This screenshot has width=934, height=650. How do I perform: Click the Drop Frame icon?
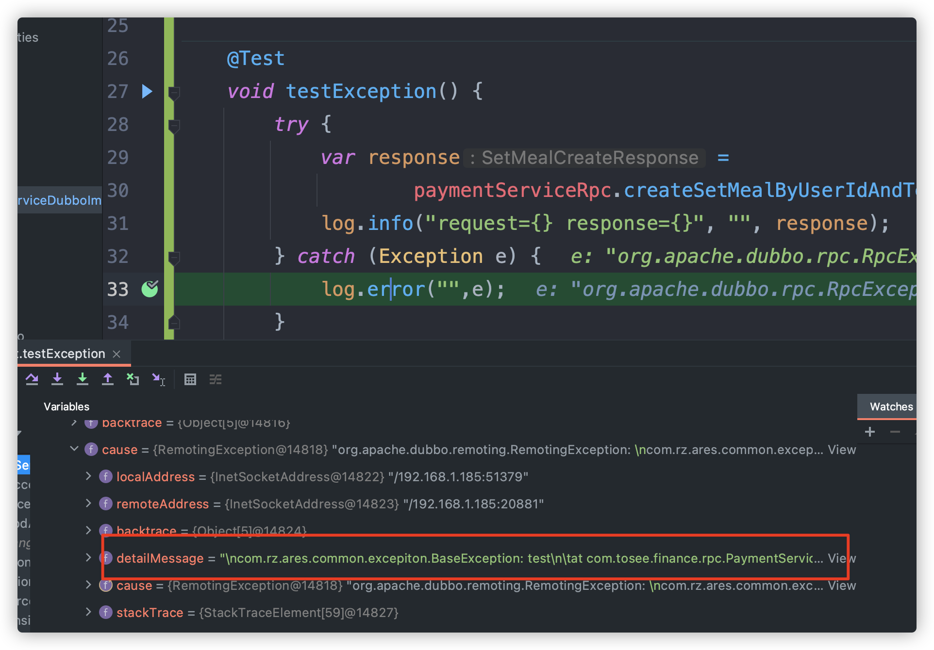(133, 379)
